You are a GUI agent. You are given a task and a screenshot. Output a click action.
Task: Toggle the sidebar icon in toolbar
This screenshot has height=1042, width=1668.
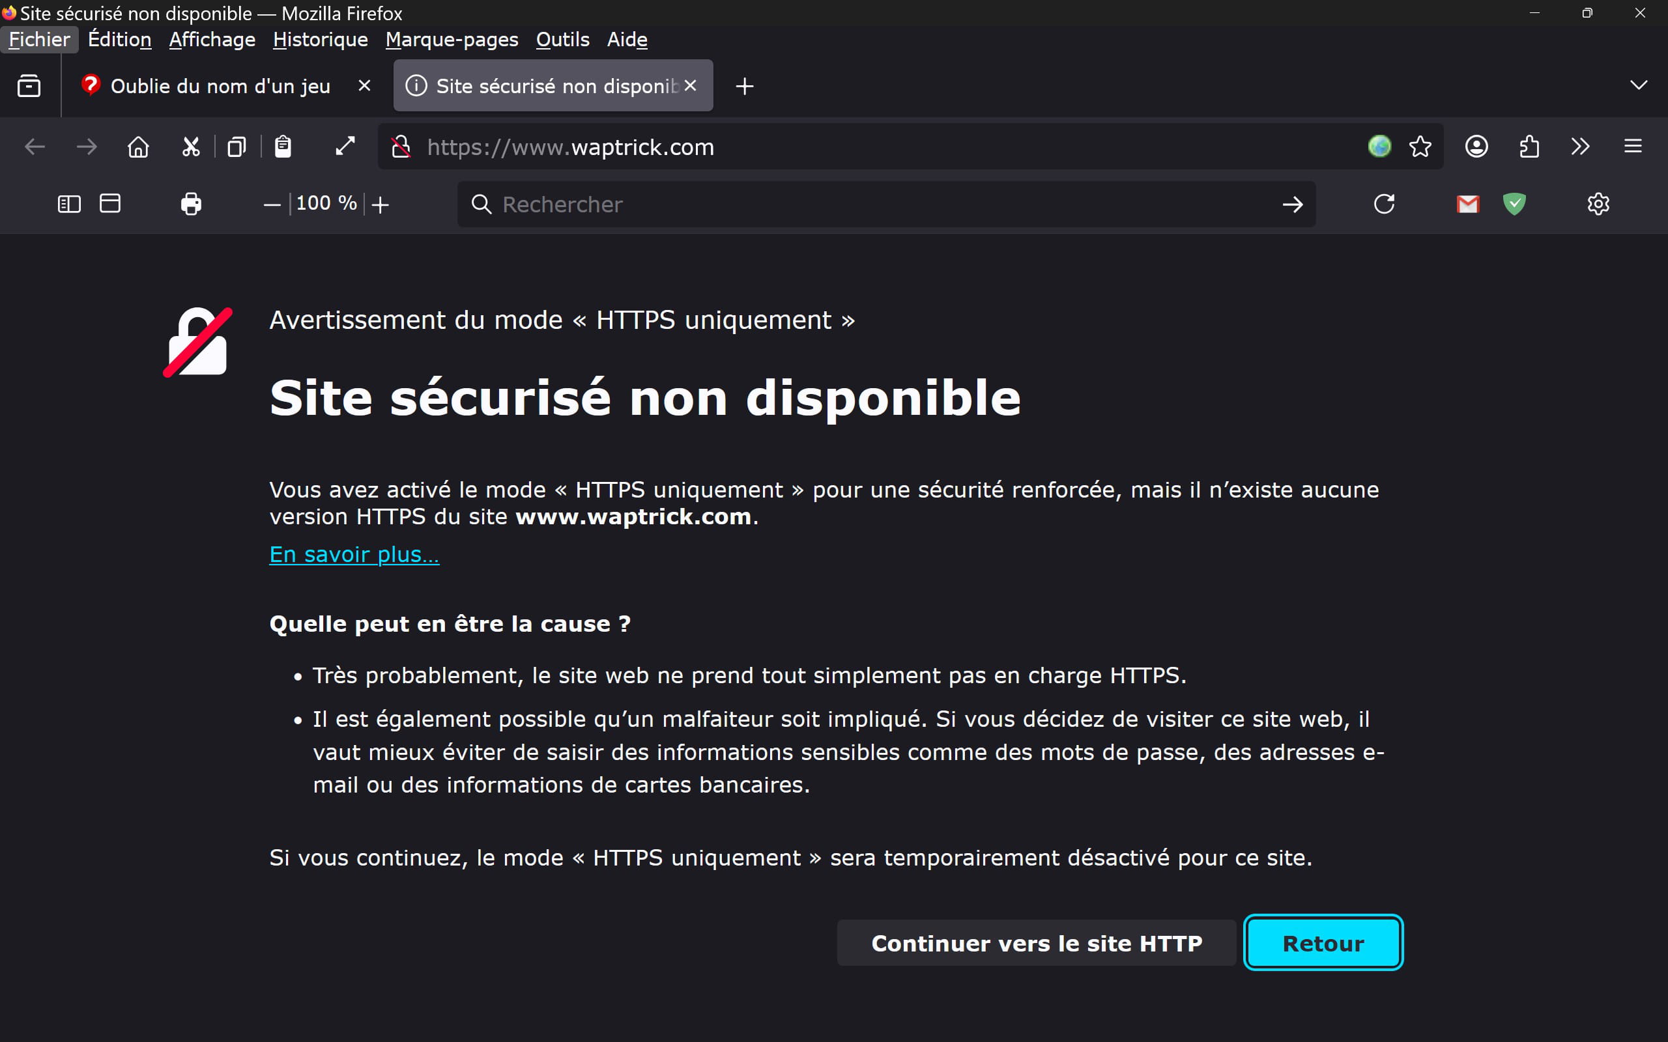pyautogui.click(x=69, y=204)
